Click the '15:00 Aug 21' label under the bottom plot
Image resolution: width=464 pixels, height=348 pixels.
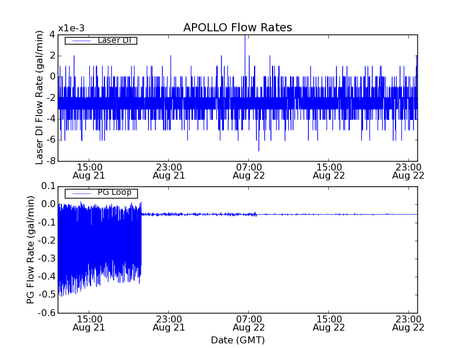89,324
